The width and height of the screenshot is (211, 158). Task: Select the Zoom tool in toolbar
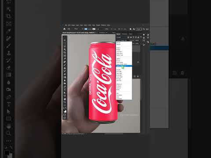(65, 102)
